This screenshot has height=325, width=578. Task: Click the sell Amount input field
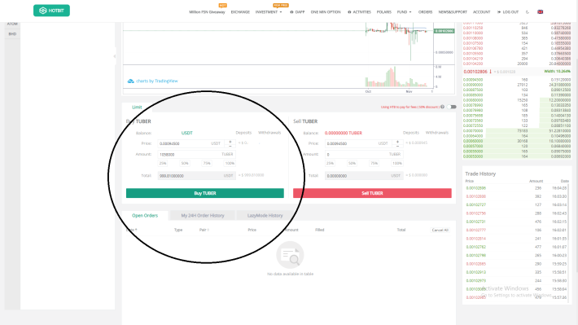[x=364, y=154]
